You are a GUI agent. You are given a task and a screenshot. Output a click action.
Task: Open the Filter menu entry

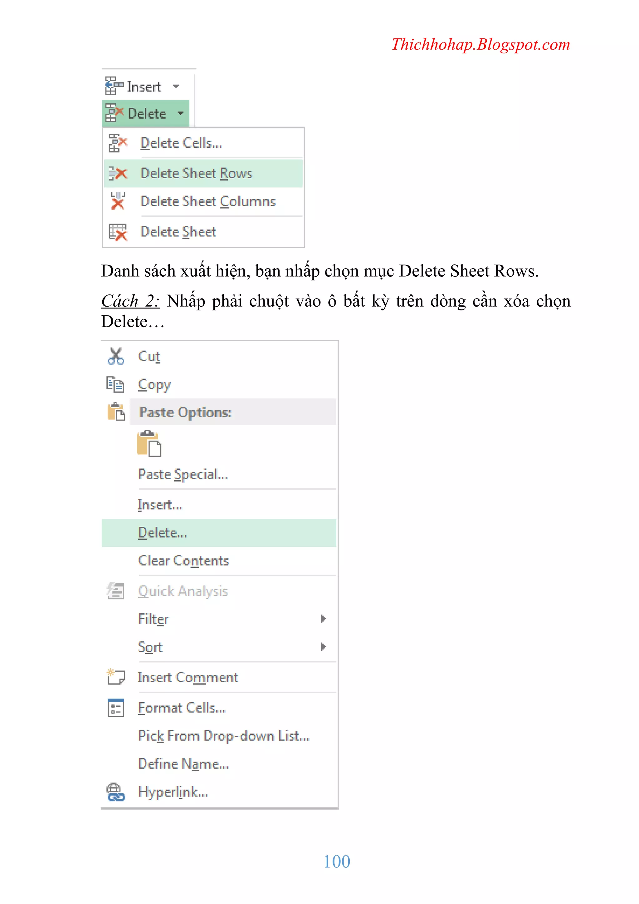pyautogui.click(x=219, y=619)
